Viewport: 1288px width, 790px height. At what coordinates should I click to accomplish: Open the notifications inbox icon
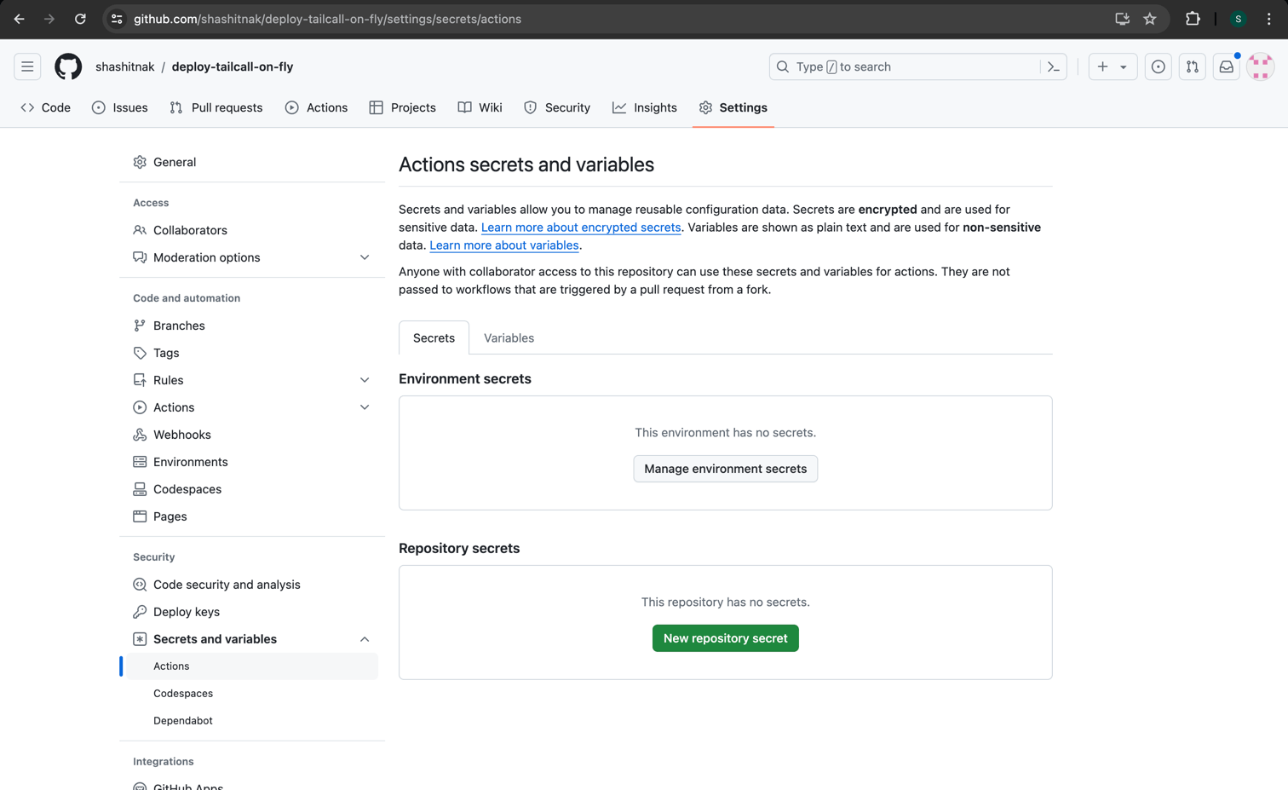(x=1226, y=66)
